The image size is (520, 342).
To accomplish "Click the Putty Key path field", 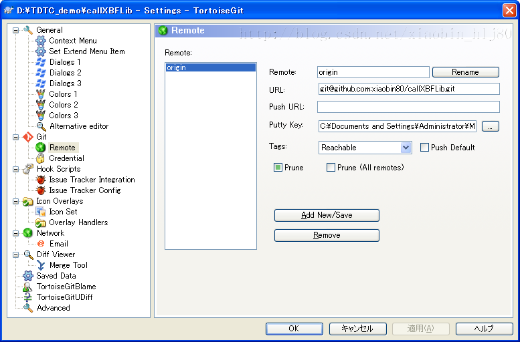I will click(x=398, y=126).
